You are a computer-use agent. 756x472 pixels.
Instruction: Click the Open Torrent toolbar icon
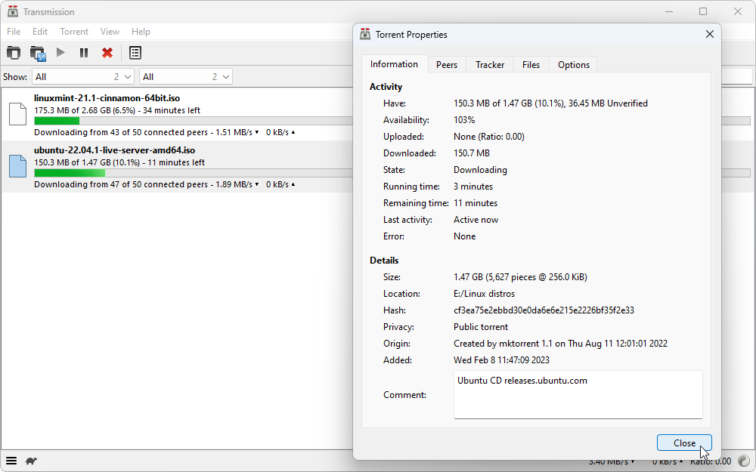pyautogui.click(x=14, y=53)
